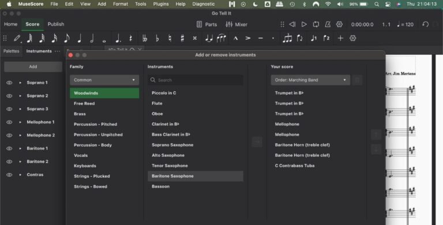Select voice 1
The width and height of the screenshot is (443, 225).
pos(314,38)
